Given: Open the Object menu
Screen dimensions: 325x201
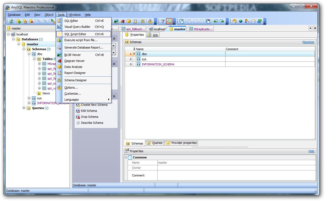Looking at the screenshot, I should [x=49, y=15].
